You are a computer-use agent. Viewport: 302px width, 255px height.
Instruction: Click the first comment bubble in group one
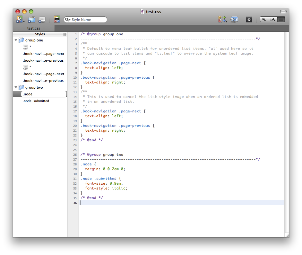[25, 47]
